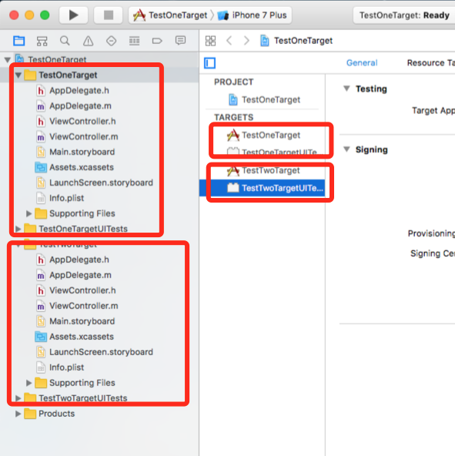Image resolution: width=455 pixels, height=456 pixels.
Task: Open Main.storyboard in TestOneTarget group
Action: [75, 152]
